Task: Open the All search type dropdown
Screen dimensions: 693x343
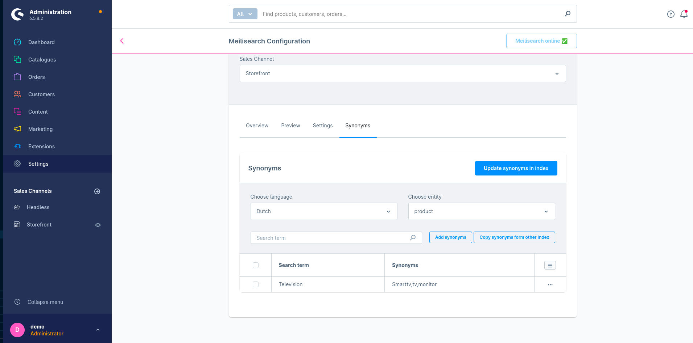Action: (245, 14)
